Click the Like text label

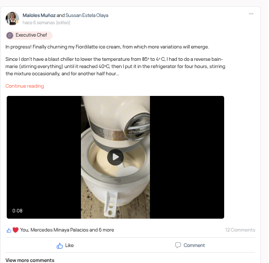point(70,245)
